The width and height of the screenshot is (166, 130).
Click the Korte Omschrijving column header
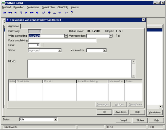(92, 81)
